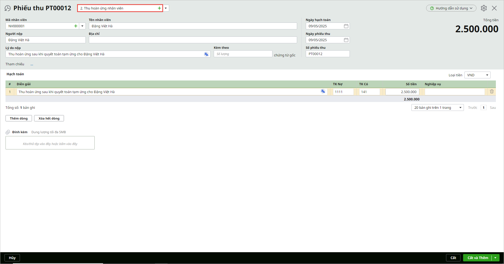Screen dimensions: 504x264
Task: Open Hướng dẫn sử dụng help menu
Action: click(451, 8)
